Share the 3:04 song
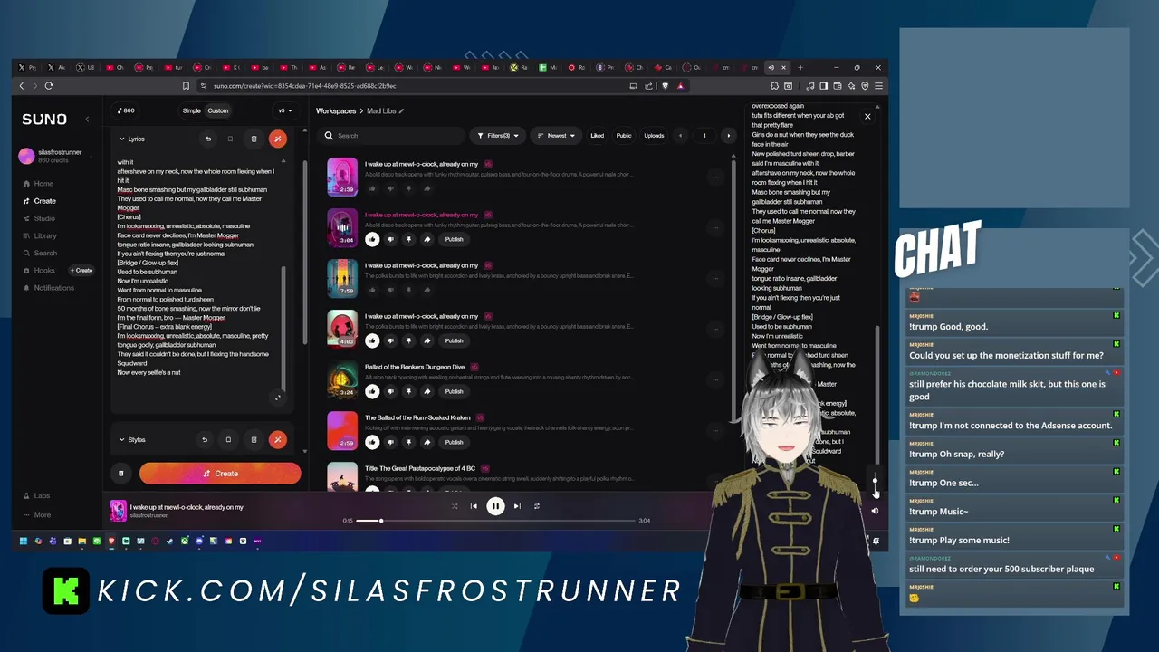This screenshot has height=652, width=1159. (x=426, y=239)
